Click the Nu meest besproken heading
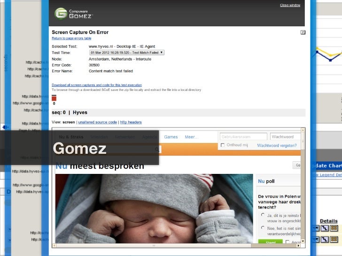The width and height of the screenshot is (342, 256). click(100, 166)
